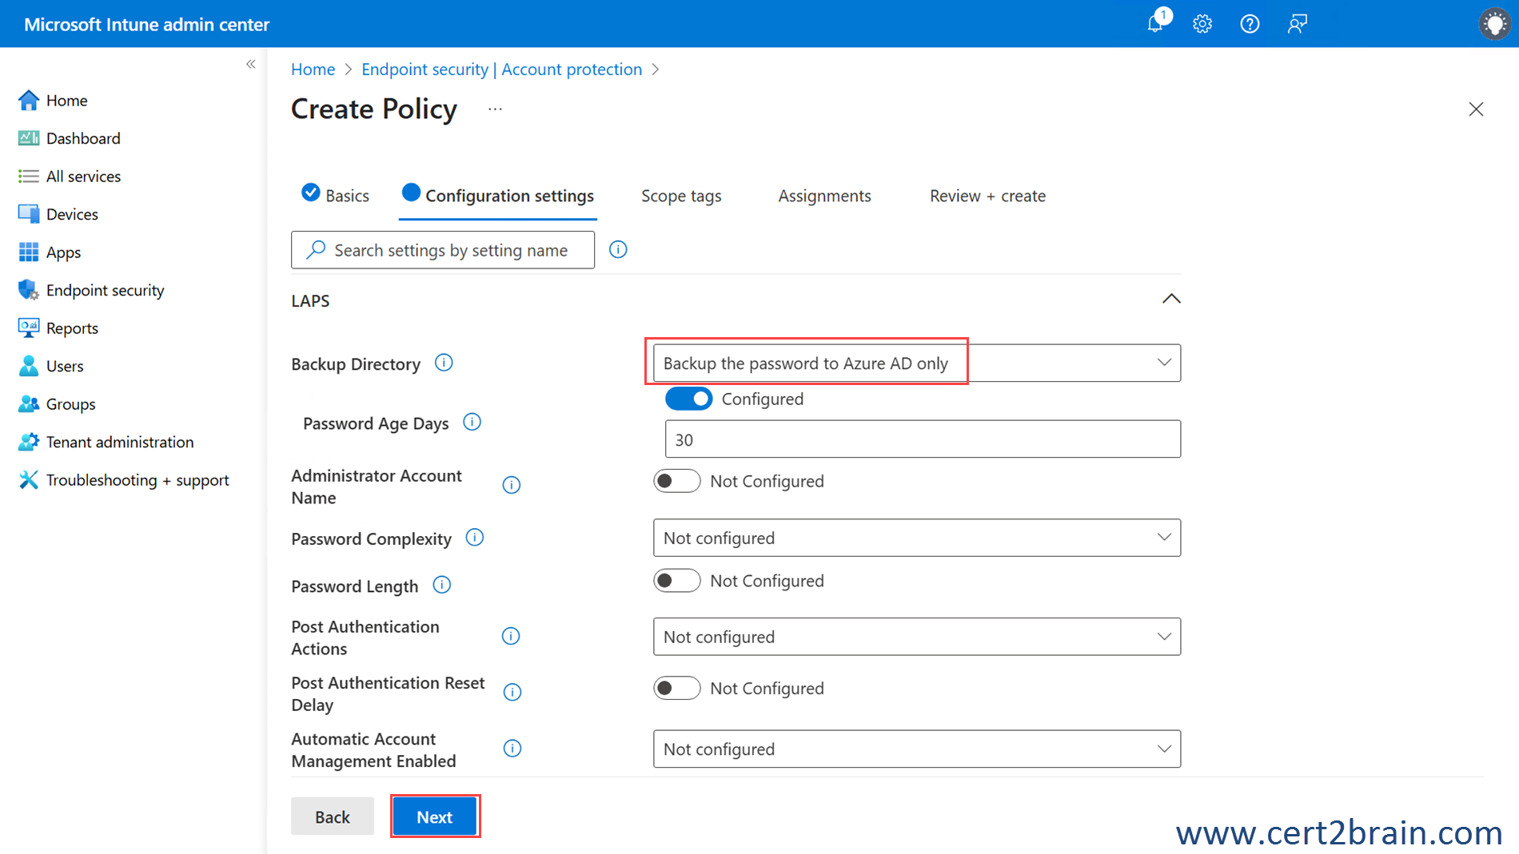This screenshot has height=854, width=1519.
Task: Click the Groups icon in the sidebar
Action: pos(29,403)
